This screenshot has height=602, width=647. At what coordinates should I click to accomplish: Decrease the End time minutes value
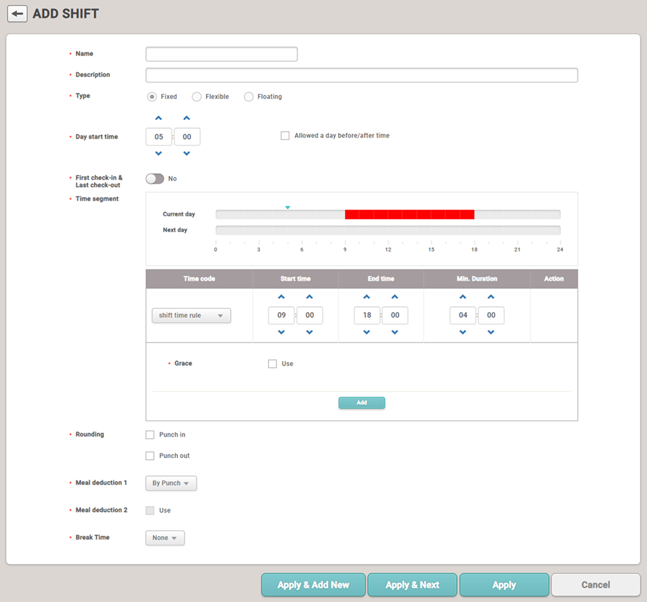395,333
